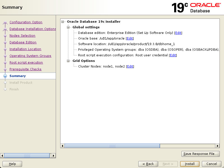
Task: Select the Global settings heading
Action: 86,27
